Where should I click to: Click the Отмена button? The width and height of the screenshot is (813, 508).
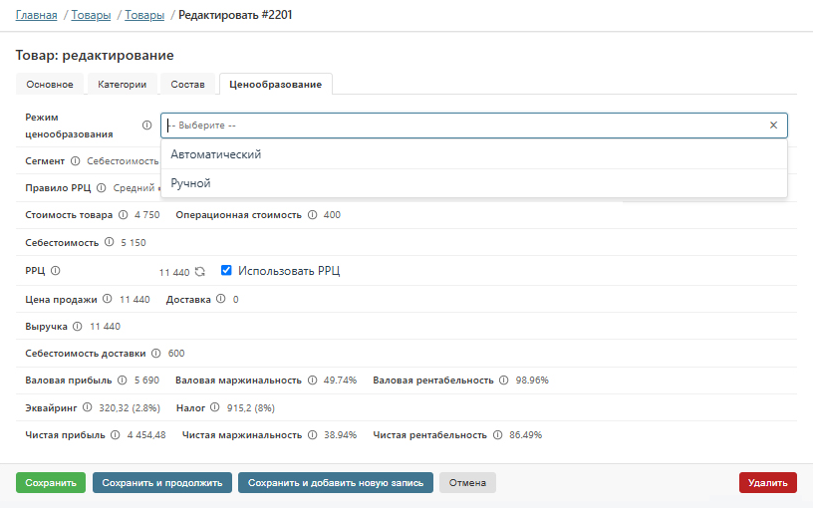pos(467,482)
